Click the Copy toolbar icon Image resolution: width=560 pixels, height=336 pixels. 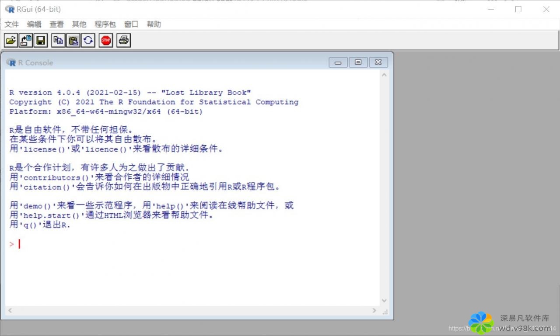[x=58, y=41]
